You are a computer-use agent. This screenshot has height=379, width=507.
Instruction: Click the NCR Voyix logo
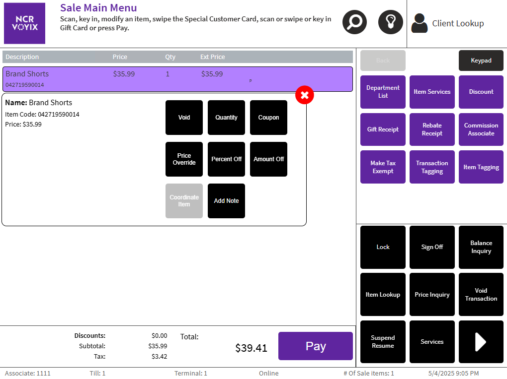coord(24,23)
